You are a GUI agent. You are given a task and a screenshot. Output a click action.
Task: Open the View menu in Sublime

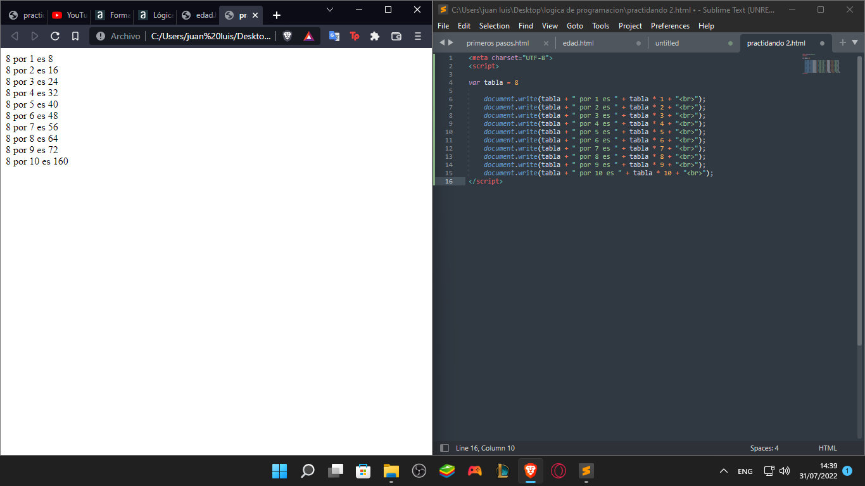tap(550, 26)
